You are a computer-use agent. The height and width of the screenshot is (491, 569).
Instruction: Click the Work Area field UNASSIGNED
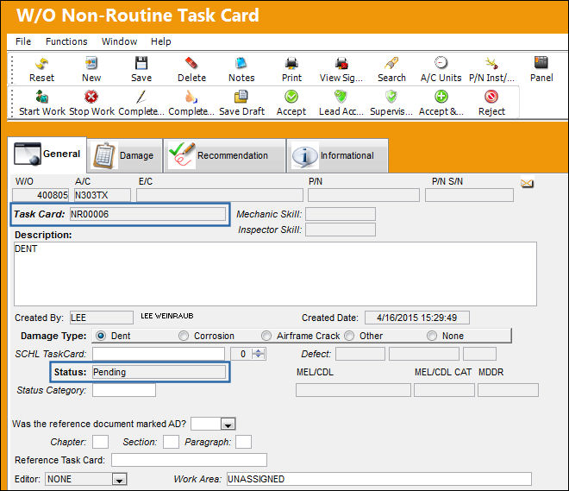click(379, 479)
